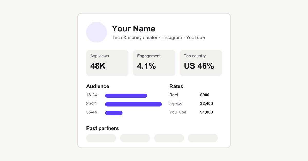Image resolution: width=308 pixels, height=161 pixels.
Task: Open the Engagement 4.1% stat card
Action: (x=154, y=63)
